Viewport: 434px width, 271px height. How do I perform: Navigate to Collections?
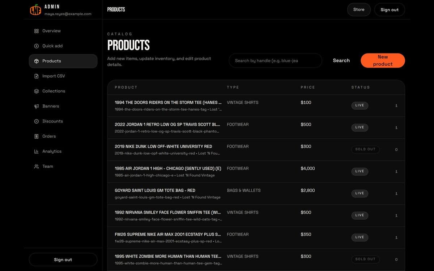pyautogui.click(x=63, y=91)
